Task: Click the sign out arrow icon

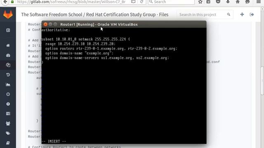Action: tap(252, 14)
